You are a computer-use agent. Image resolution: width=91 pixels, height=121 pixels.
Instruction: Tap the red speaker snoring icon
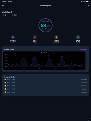tap(35, 37)
